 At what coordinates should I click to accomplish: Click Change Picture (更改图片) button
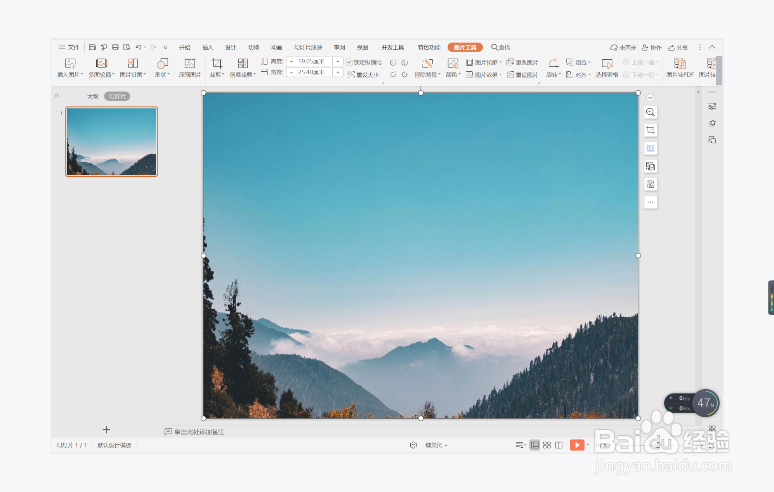[x=522, y=62]
